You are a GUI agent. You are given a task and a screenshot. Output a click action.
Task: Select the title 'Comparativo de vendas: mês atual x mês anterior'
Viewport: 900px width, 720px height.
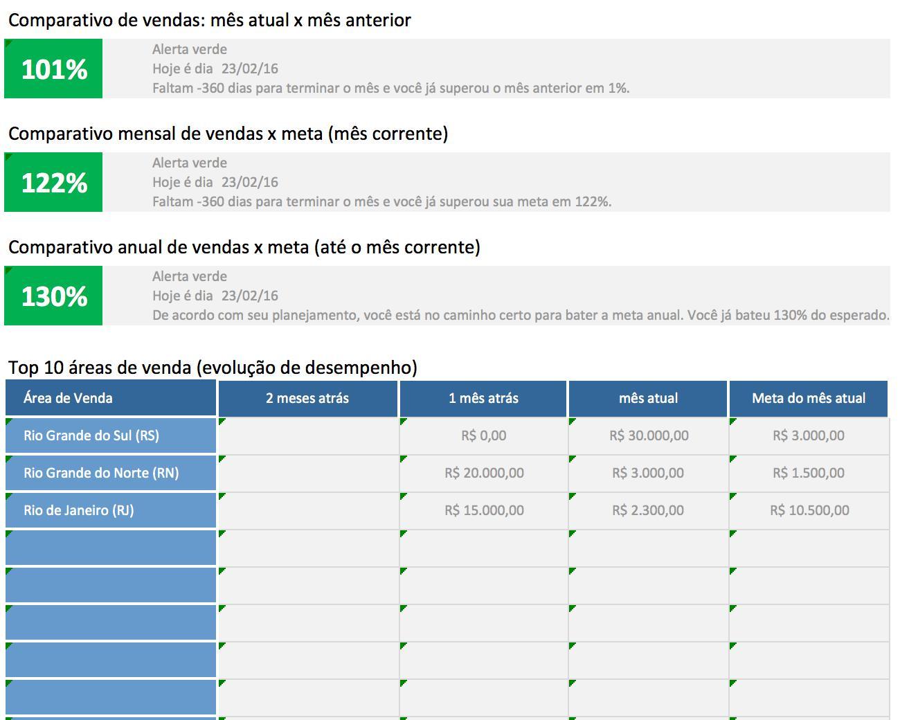click(x=210, y=20)
